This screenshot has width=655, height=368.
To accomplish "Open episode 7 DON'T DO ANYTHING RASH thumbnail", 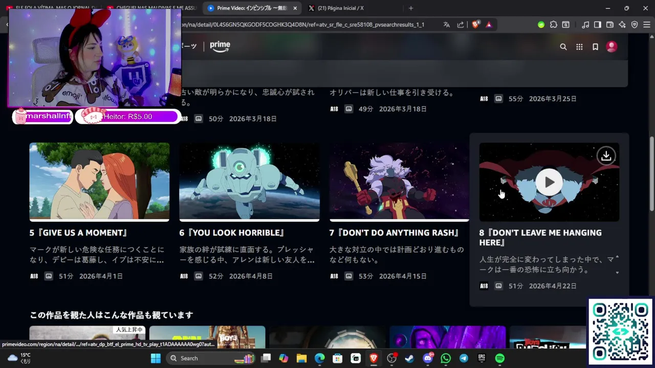I will 399,182.
